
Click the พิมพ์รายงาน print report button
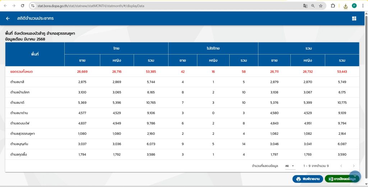pos(308,179)
